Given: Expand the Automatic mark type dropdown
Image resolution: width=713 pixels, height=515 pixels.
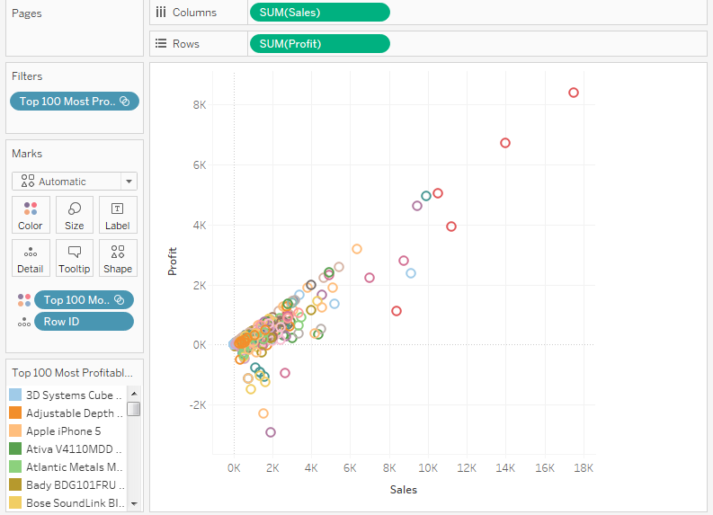Looking at the screenshot, I should click(129, 182).
